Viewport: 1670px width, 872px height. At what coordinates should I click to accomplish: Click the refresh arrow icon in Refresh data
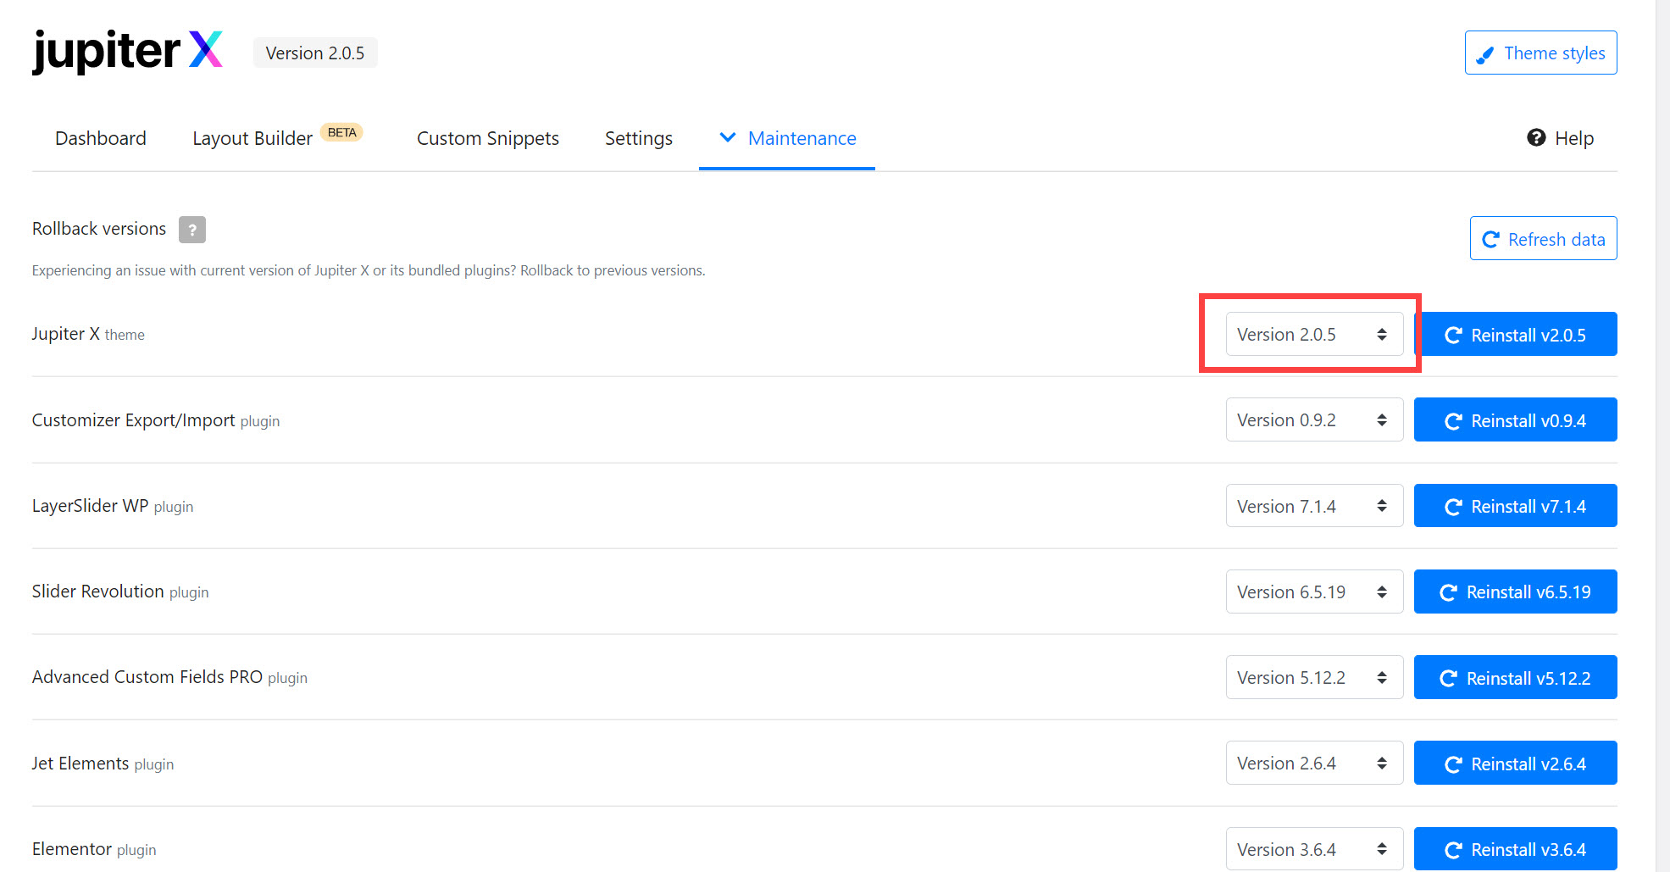coord(1491,240)
